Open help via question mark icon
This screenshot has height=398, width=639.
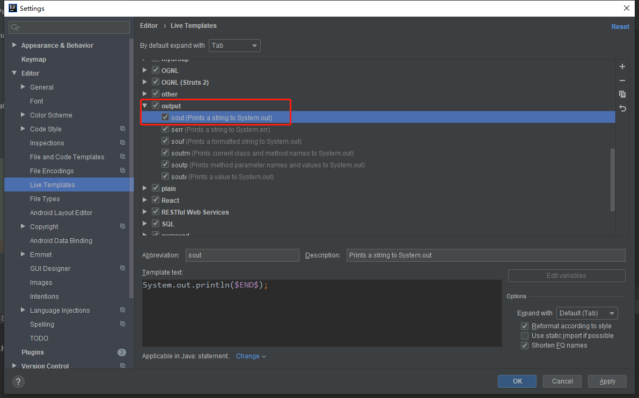pyautogui.click(x=18, y=381)
